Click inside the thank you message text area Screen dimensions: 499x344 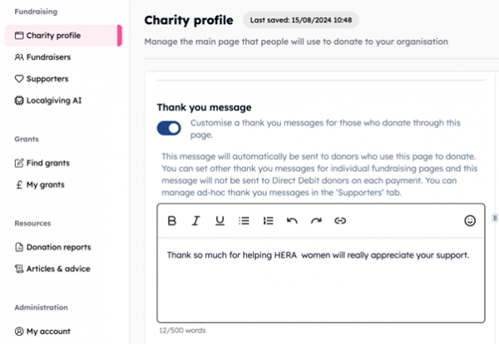click(320, 283)
